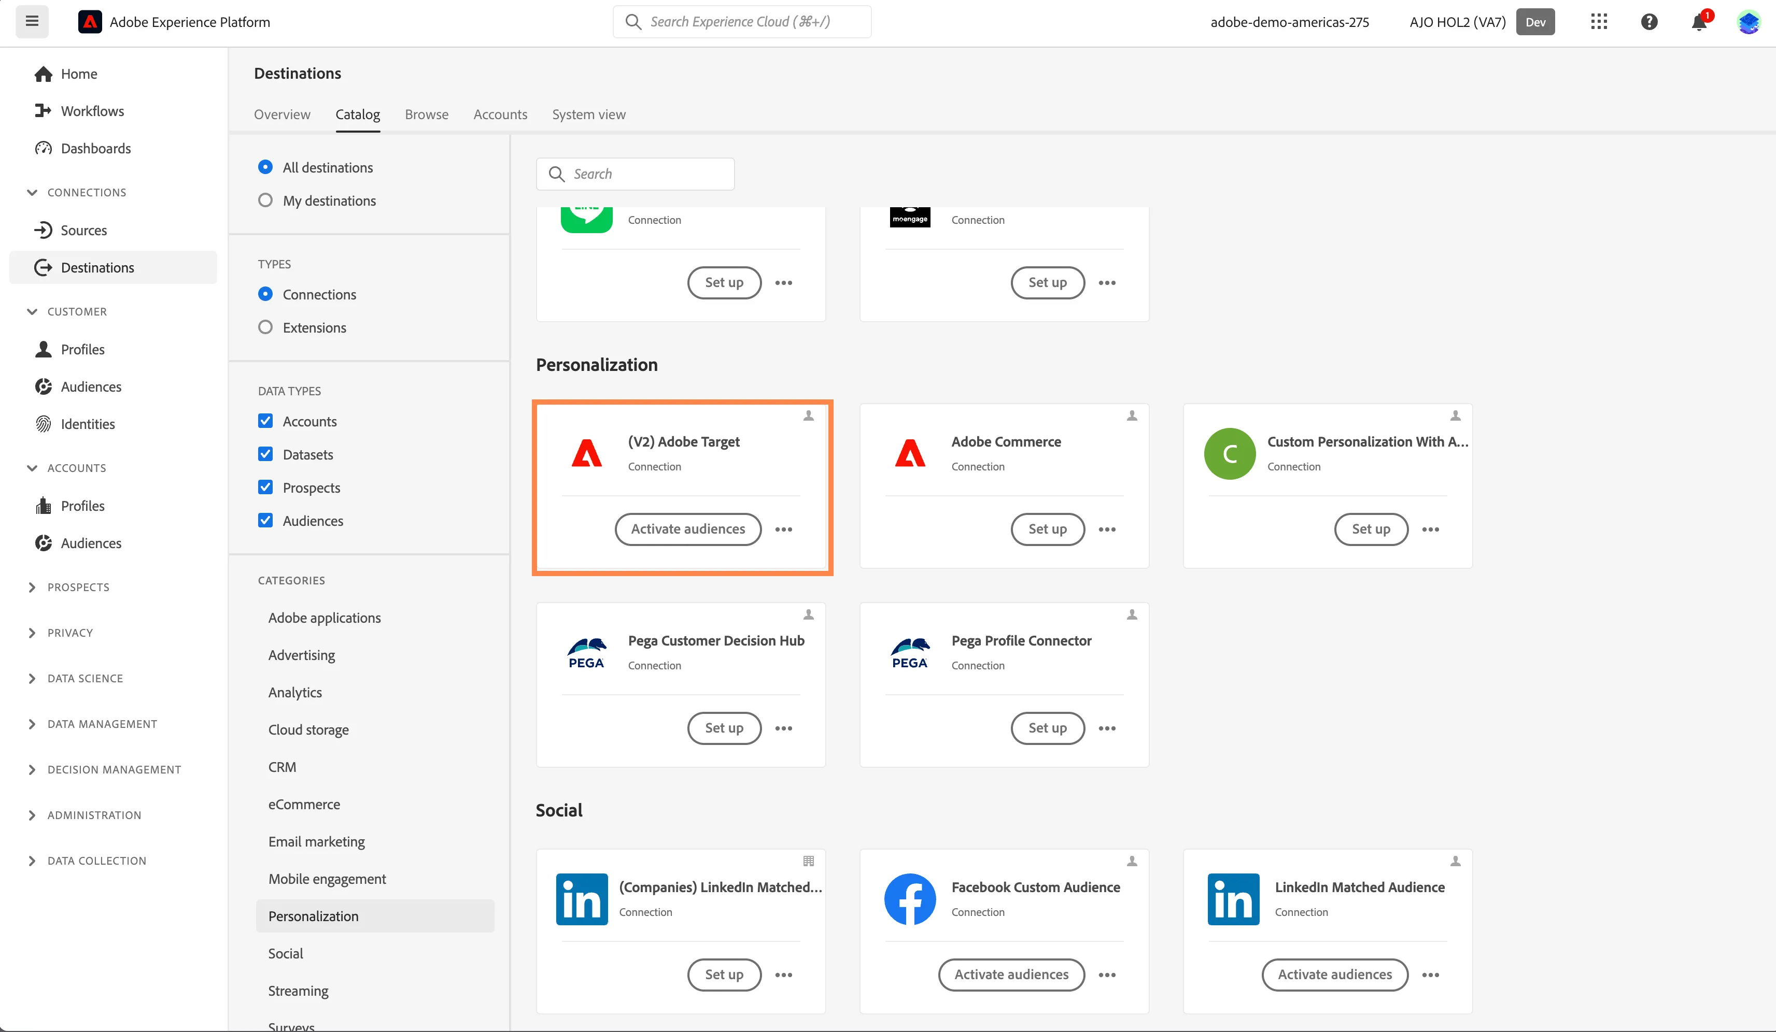The image size is (1776, 1032).
Task: Open Profiles under Customer section
Action: pyautogui.click(x=82, y=349)
